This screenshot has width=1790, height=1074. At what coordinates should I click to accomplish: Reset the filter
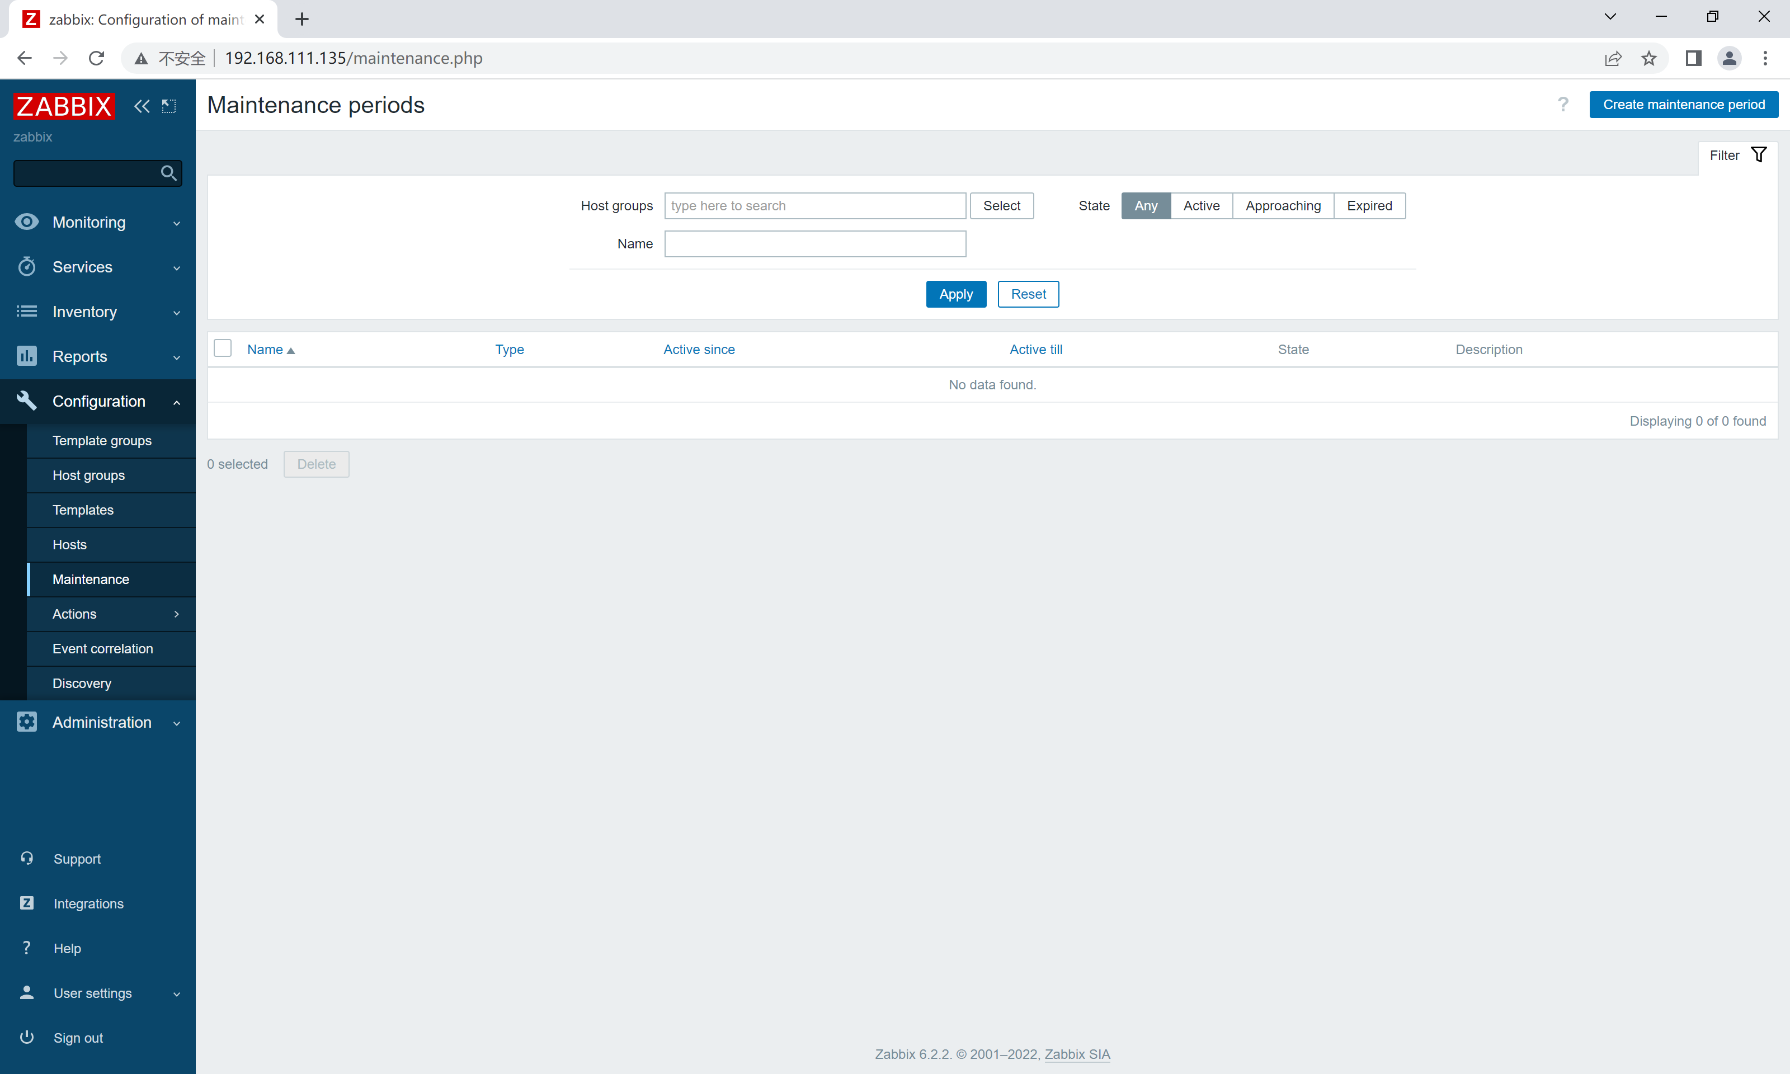[1028, 294]
